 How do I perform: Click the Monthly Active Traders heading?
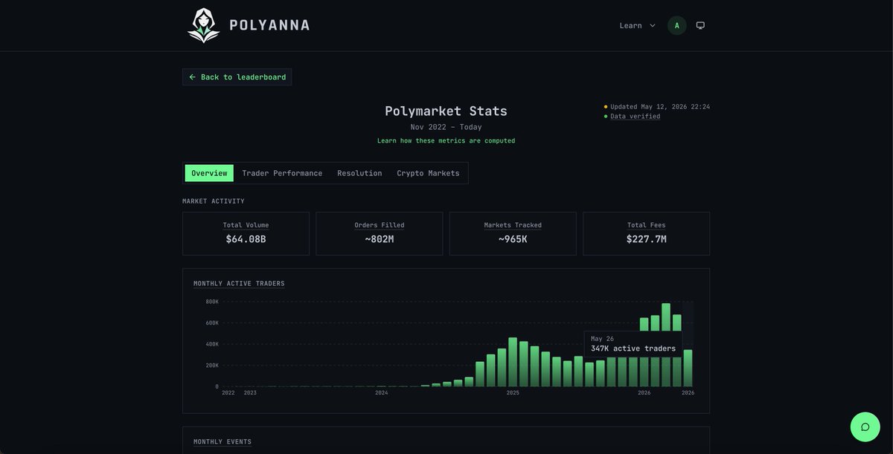[x=239, y=284]
